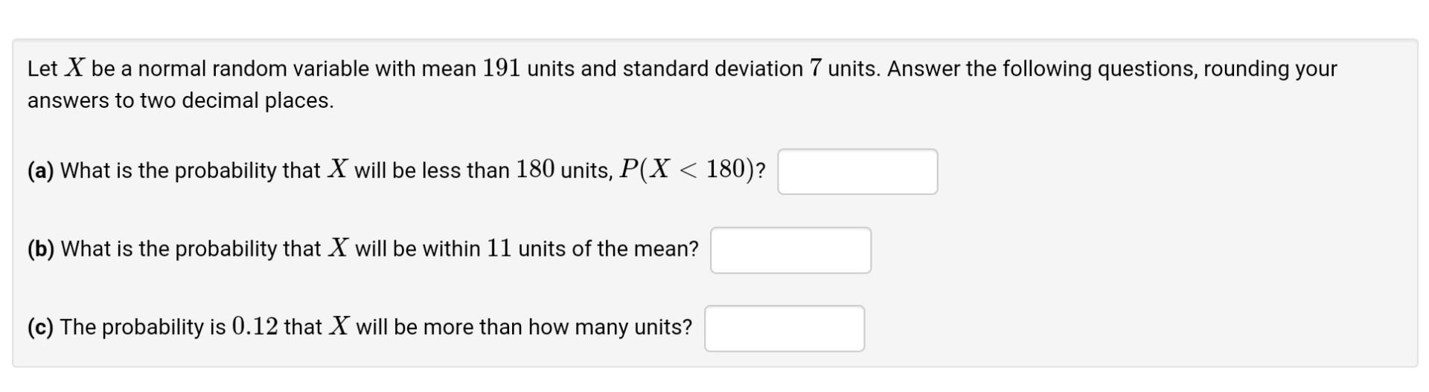Image resolution: width=1429 pixels, height=392 pixels.
Task: Click the text 'answers to two decimal places.'
Action: click(x=181, y=100)
